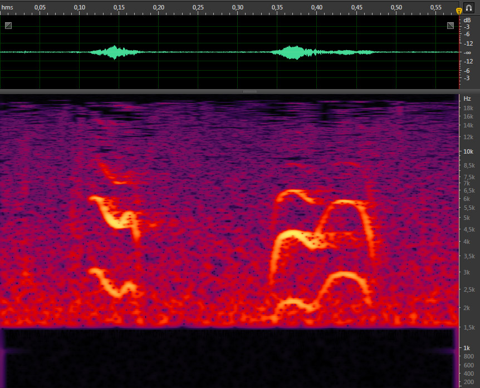Click the 5k label on frequency scale
This screenshot has width=480, height=388.
(x=467, y=218)
